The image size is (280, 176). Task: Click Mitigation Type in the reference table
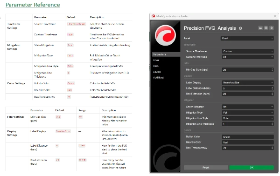click(x=43, y=55)
